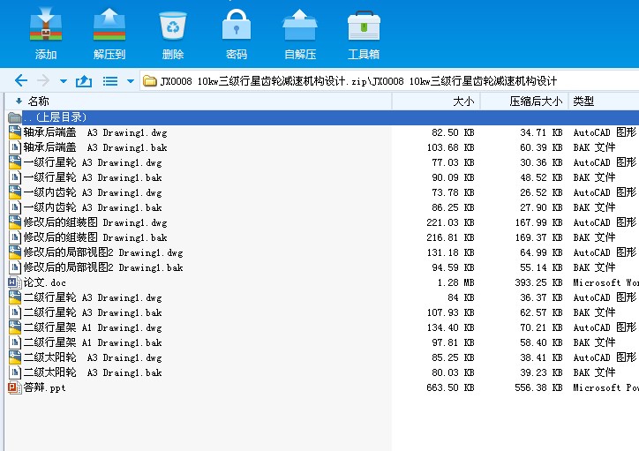Click the DWG icon of 二级行星轮 dwg
Viewport: 639px width, 451px height.
pyautogui.click(x=15, y=297)
